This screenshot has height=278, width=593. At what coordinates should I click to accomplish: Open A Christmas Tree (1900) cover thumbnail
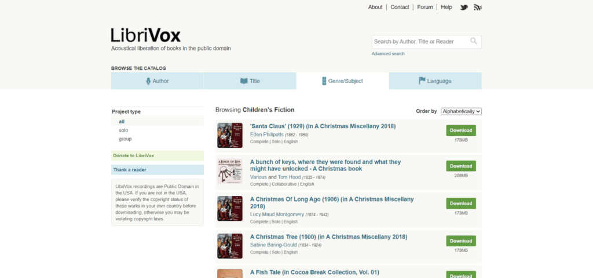coord(229,246)
